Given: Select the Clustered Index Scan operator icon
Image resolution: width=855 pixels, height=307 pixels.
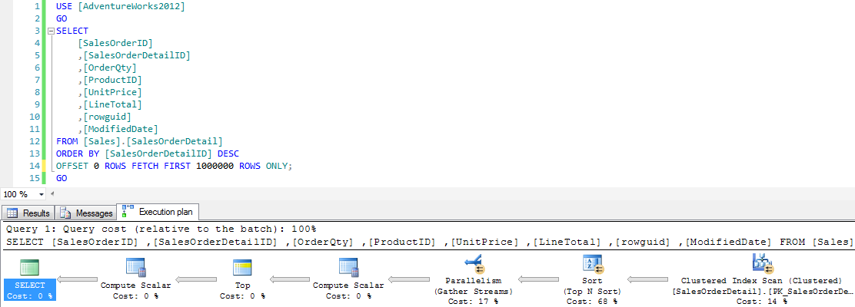Looking at the screenshot, I should click(762, 264).
